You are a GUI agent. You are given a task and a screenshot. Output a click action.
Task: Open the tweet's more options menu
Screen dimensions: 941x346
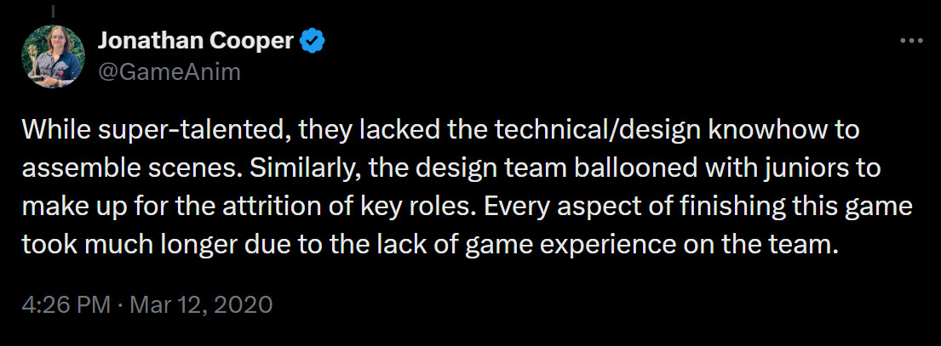pos(911,41)
